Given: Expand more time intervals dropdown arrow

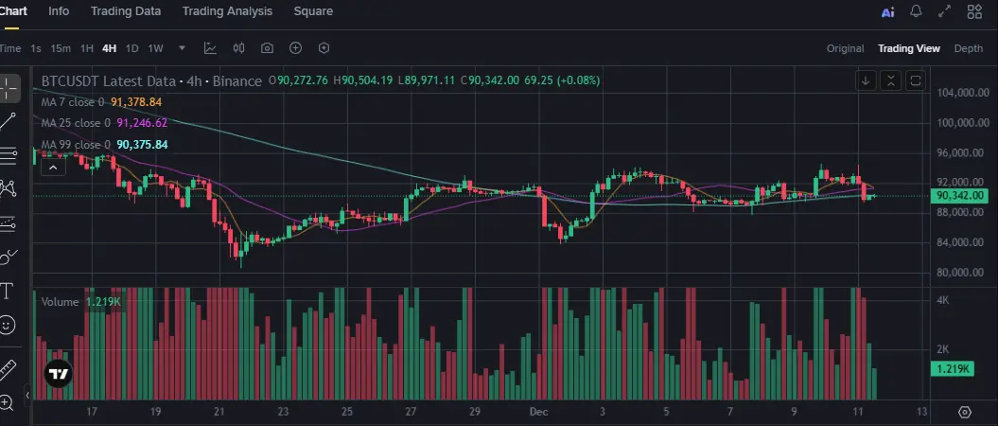Looking at the screenshot, I should [x=182, y=48].
